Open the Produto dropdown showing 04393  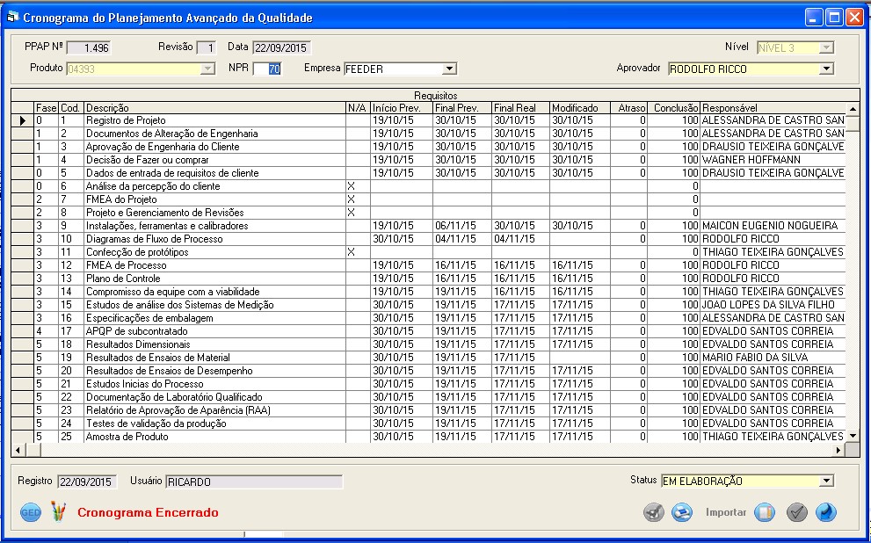pos(207,69)
